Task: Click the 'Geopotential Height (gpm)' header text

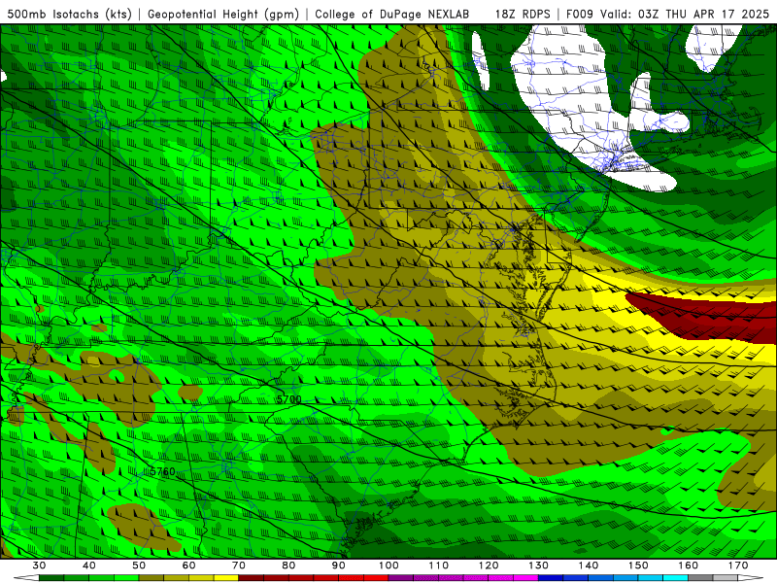Action: click(223, 14)
